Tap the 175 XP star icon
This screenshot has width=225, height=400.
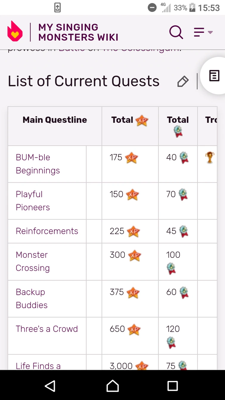131,158
